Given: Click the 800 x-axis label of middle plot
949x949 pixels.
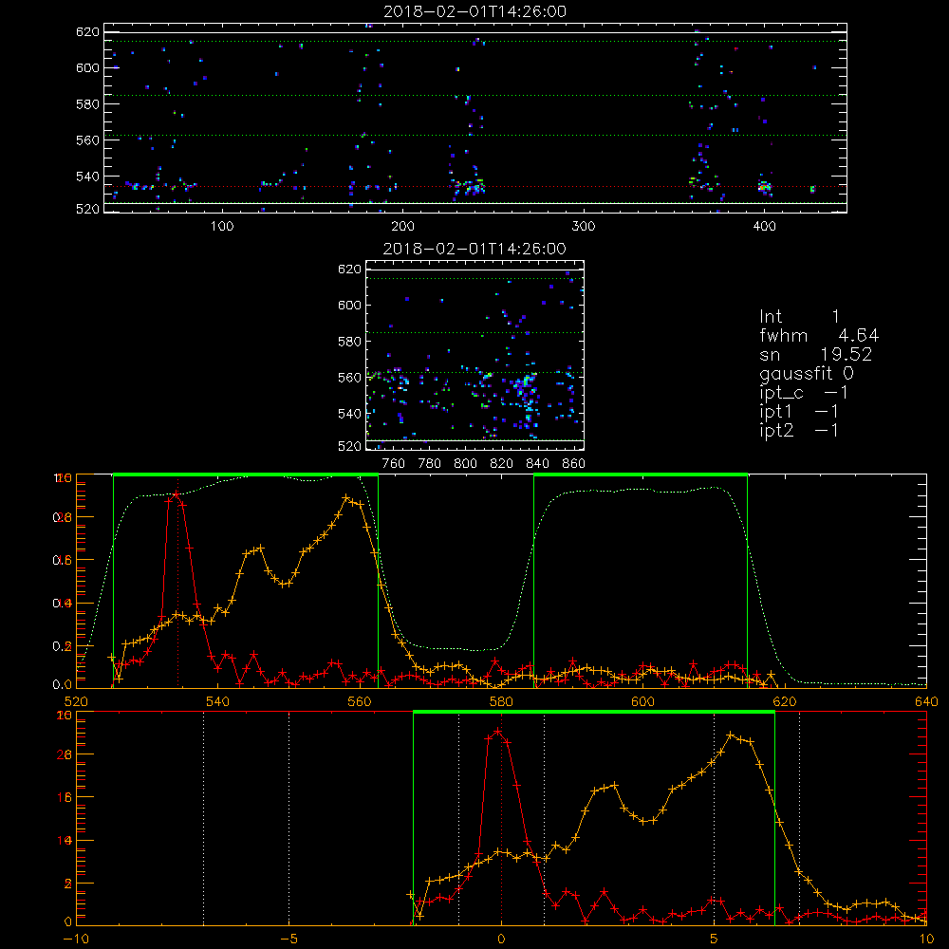Looking at the screenshot, I should coord(465,464).
